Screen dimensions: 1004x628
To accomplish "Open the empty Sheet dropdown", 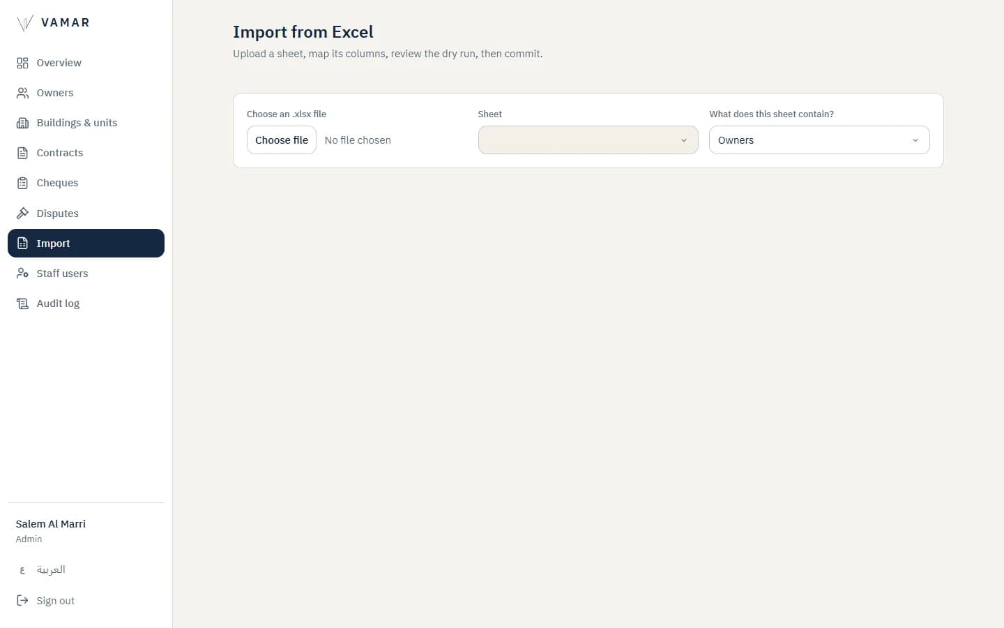I will click(588, 140).
